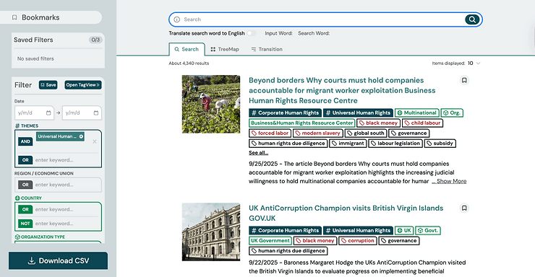The image size is (535, 277).
Task: Click governance tag on second article
Action: (399, 241)
